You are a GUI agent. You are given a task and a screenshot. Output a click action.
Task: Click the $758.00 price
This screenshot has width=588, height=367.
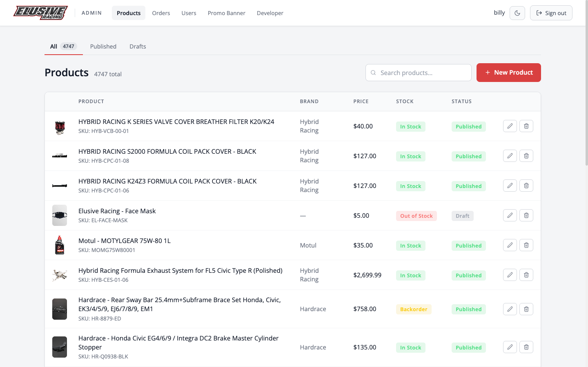click(365, 309)
